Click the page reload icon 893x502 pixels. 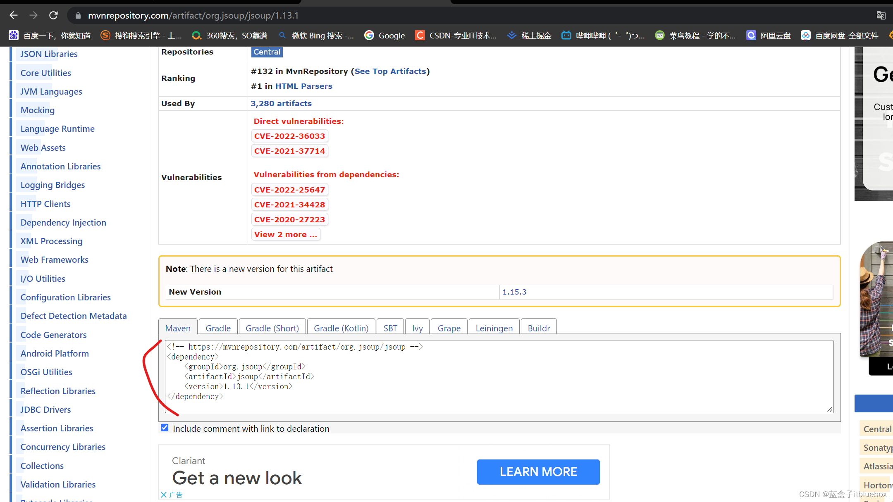(53, 15)
